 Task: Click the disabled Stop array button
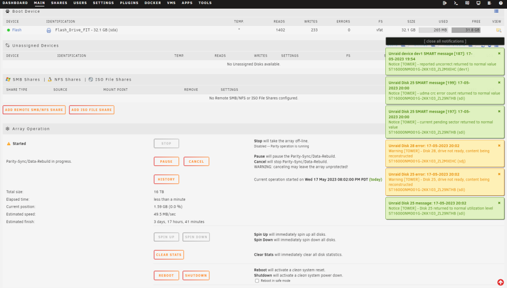(166, 143)
